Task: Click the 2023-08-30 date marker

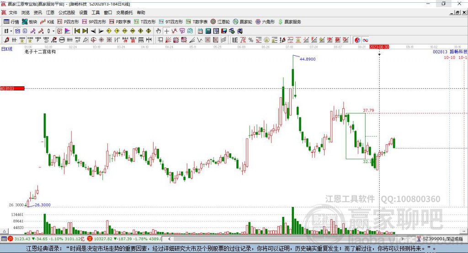Action: [379, 47]
